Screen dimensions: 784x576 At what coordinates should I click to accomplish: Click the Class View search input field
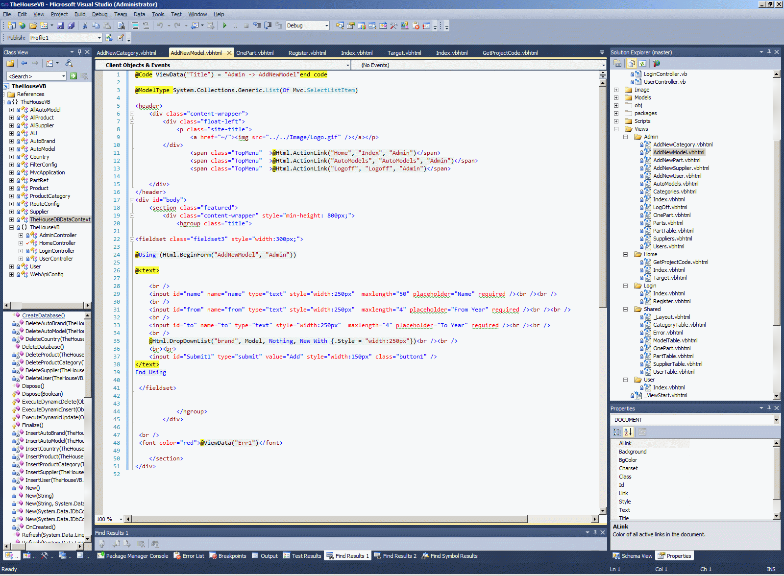pyautogui.click(x=34, y=76)
